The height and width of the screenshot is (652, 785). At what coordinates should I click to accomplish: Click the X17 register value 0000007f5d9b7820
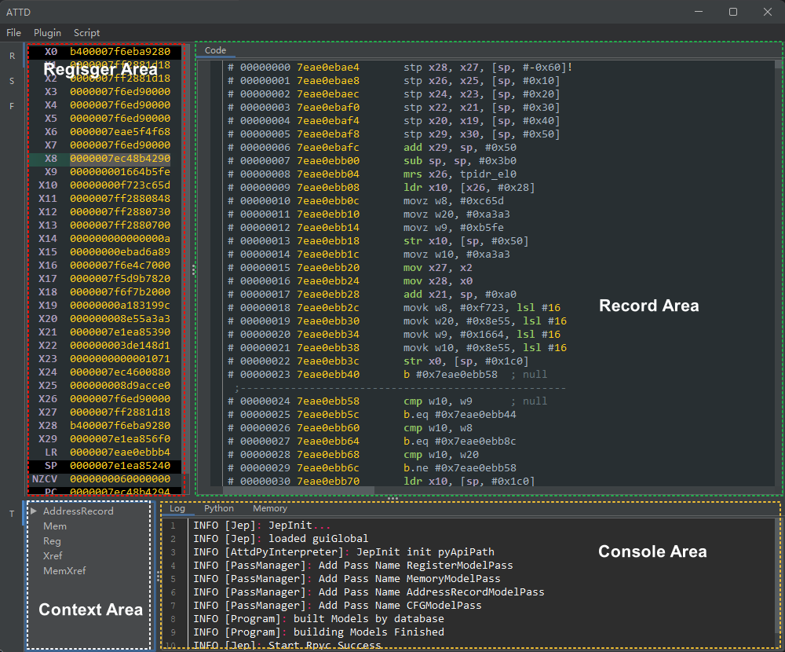click(120, 279)
